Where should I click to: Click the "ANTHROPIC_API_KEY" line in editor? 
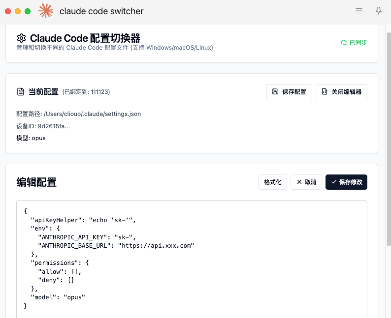[87, 237]
